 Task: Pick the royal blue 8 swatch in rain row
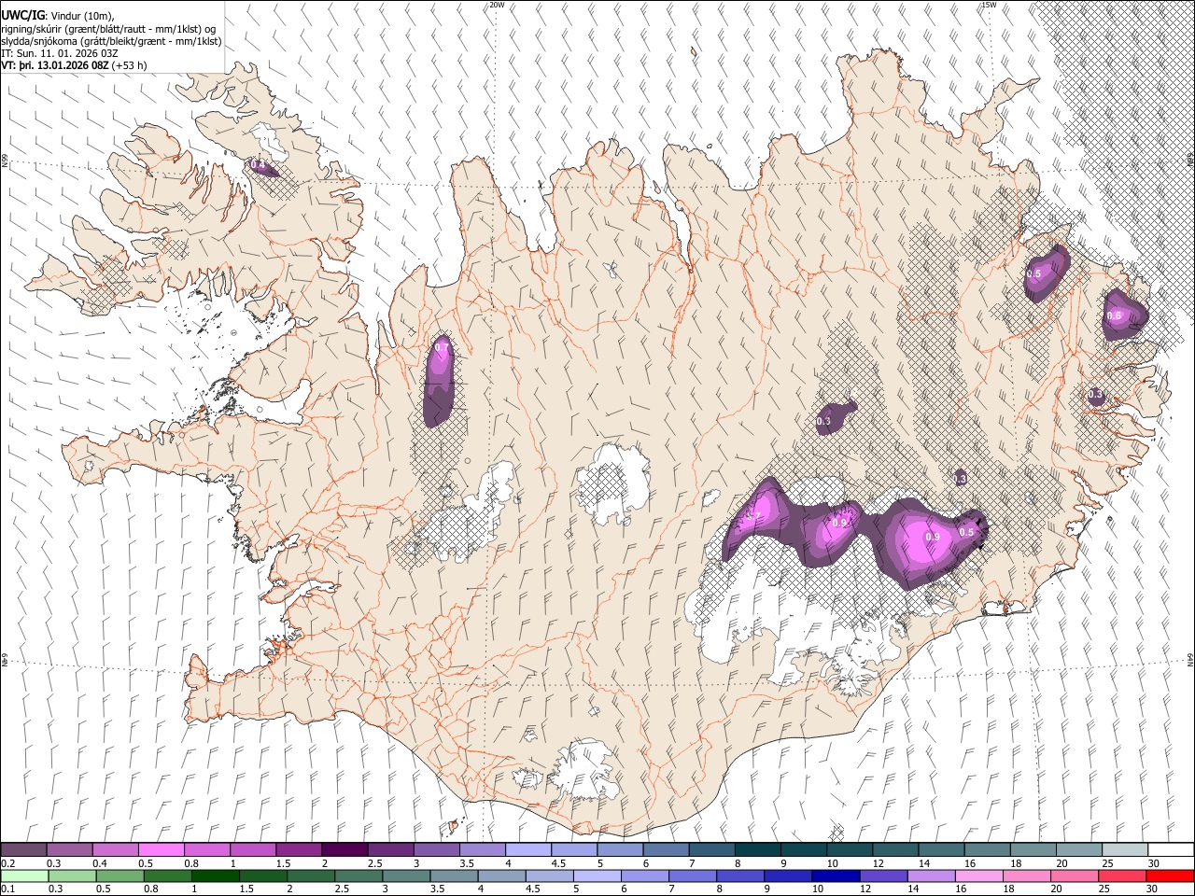pyautogui.click(x=740, y=875)
